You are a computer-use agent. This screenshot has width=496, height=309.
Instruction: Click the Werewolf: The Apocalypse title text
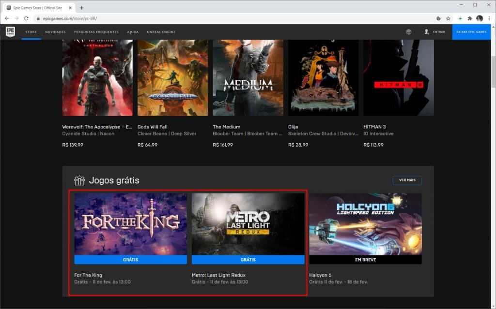[x=97, y=127]
